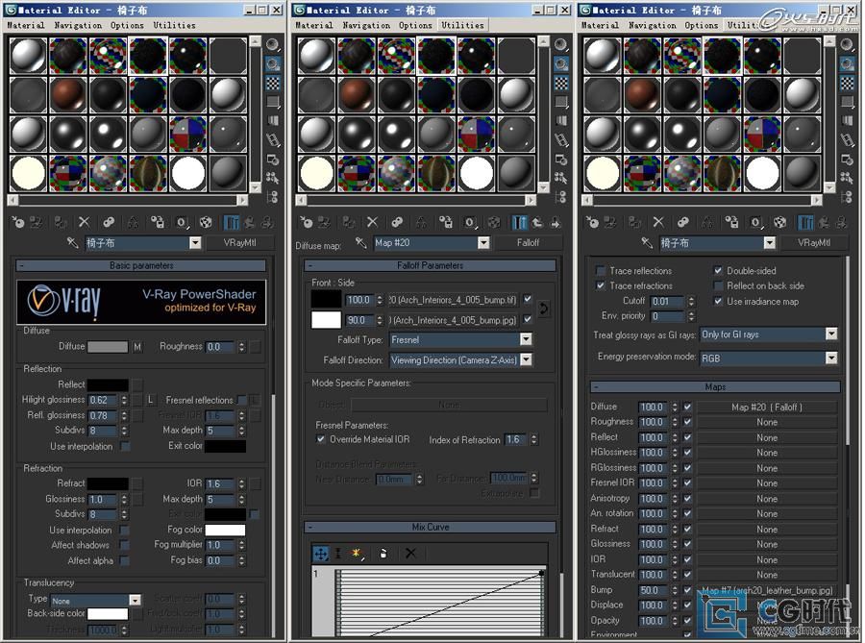865x643 pixels.
Task: Select eyedropper beside Map #20 name
Action: [360, 242]
